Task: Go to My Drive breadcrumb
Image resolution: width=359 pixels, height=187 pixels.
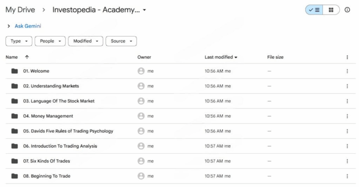Action: pos(20,10)
